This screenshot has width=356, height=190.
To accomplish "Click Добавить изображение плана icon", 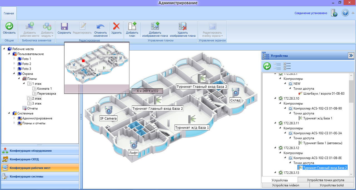I will point(155,26).
